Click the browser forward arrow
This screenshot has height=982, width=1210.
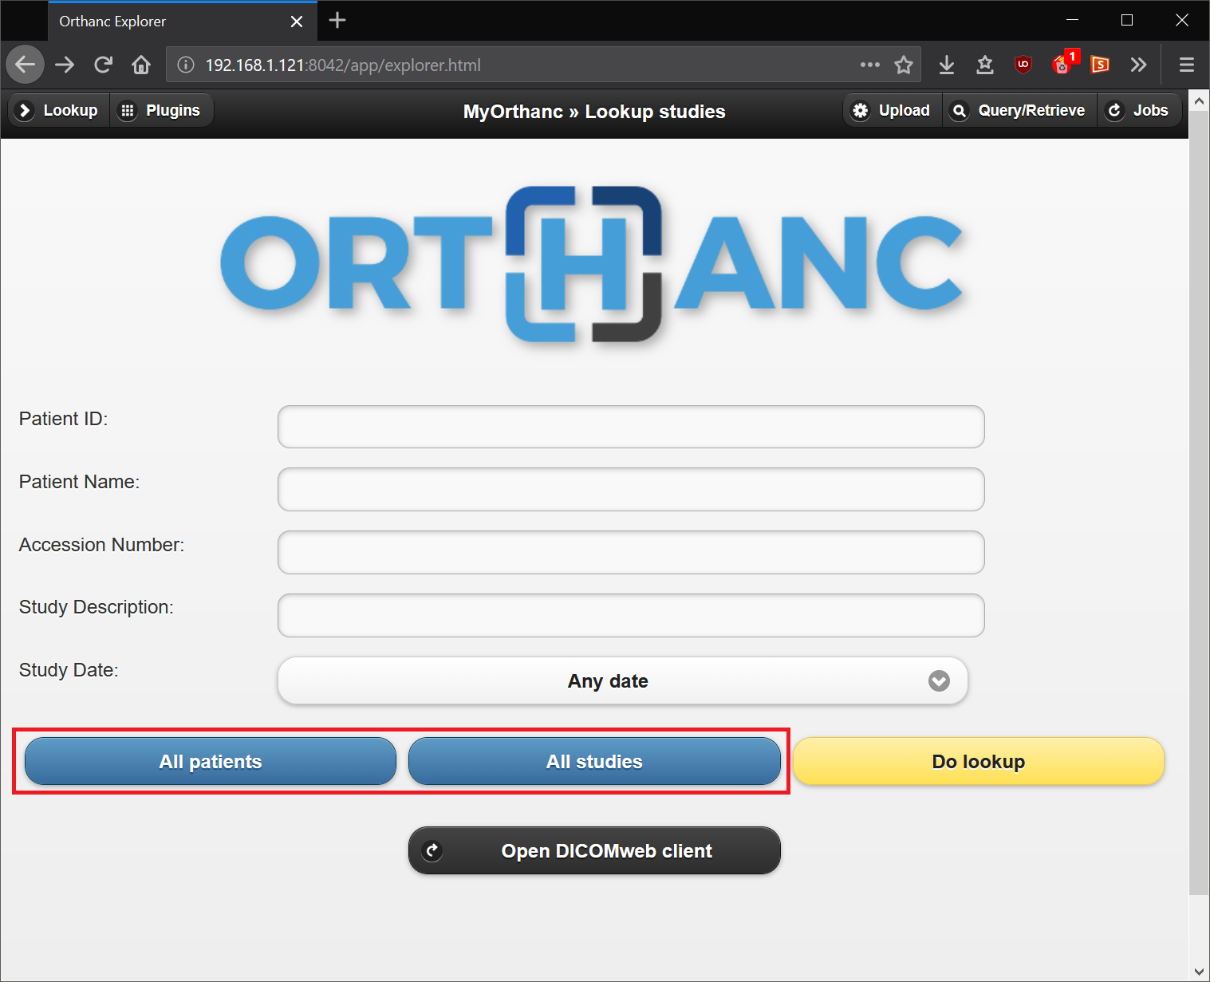[x=65, y=65]
